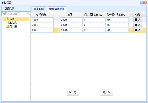Edit the 3000 maximum range field
This screenshot has height=103, width=148.
(71, 20)
